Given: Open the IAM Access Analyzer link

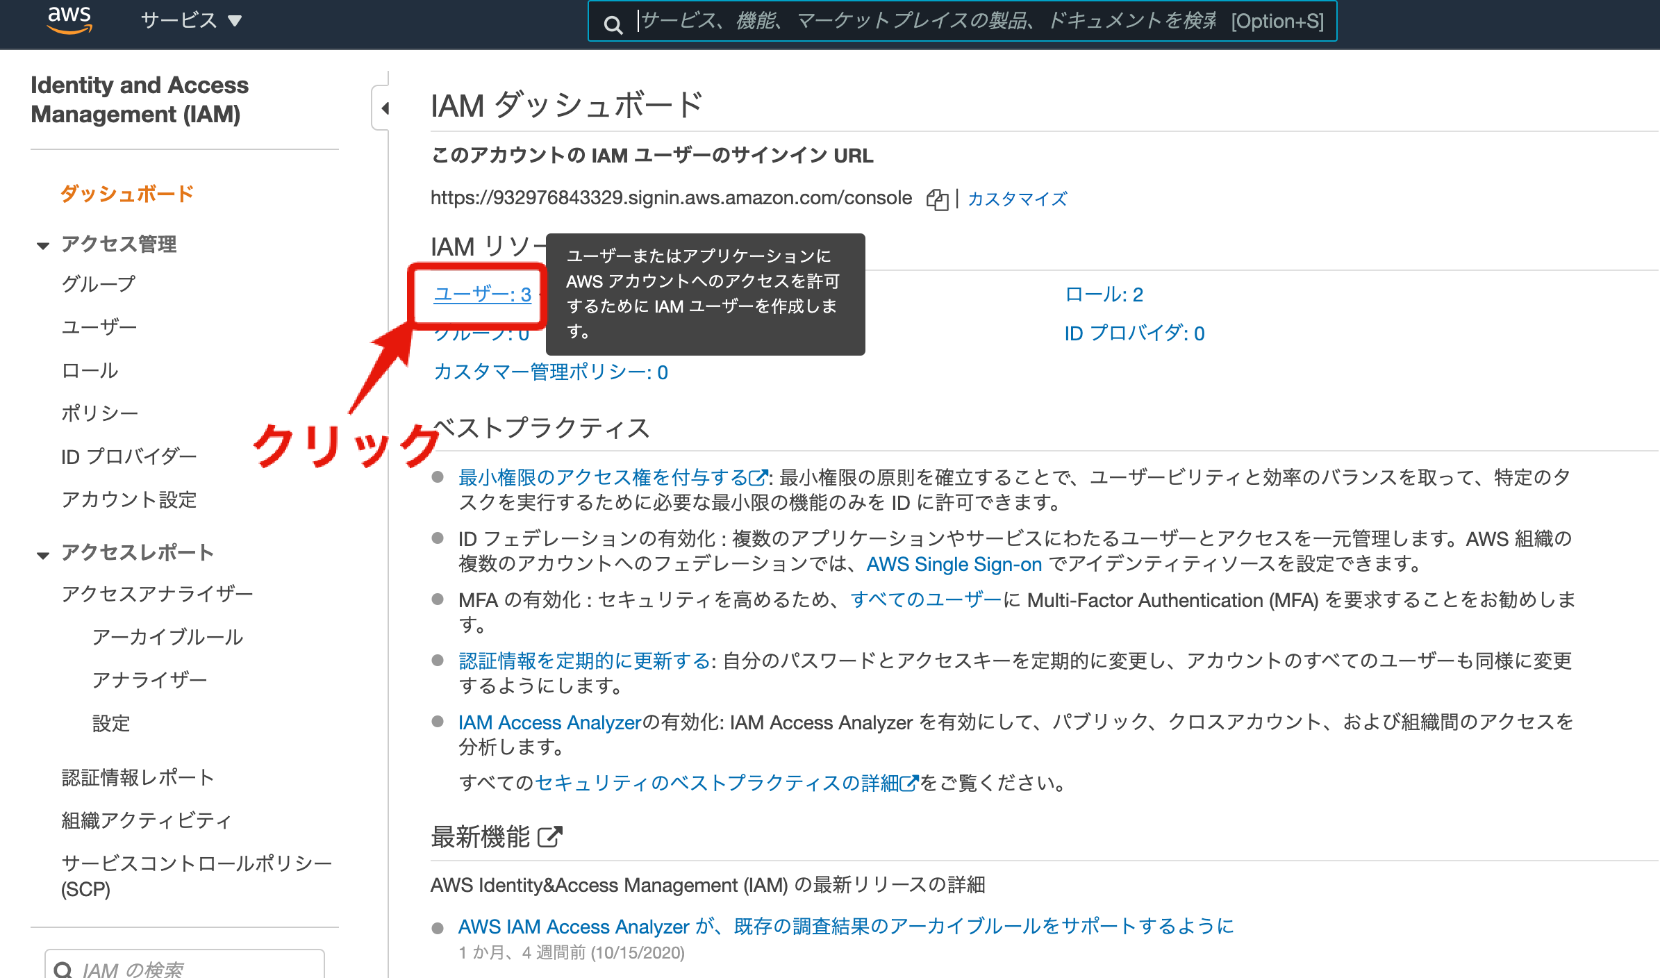Looking at the screenshot, I should [549, 722].
